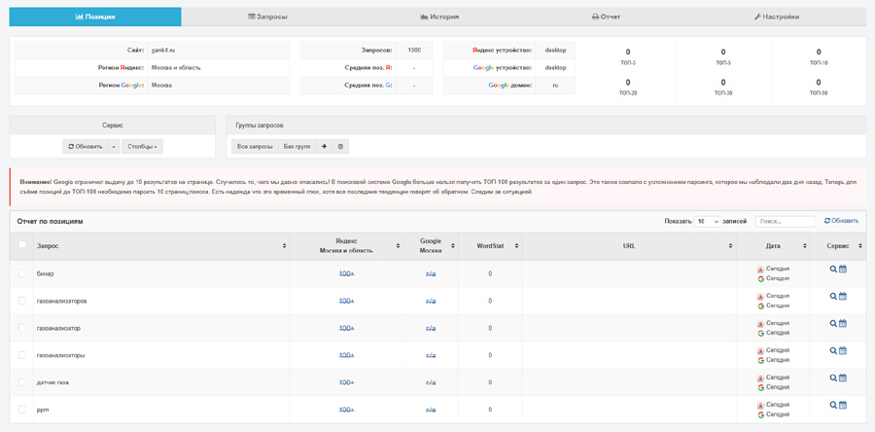Tick checkbox for газоанализатор row

pos(22,328)
